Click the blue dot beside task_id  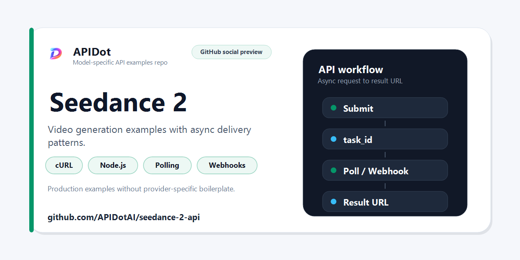click(x=334, y=139)
